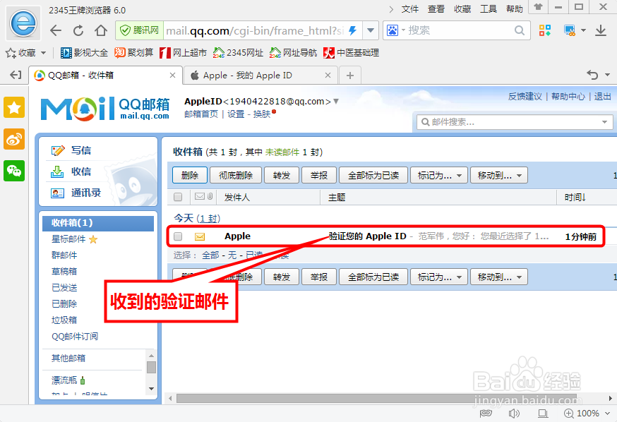Image resolution: width=617 pixels, height=422 pixels.
Task: Click the mask privacy icon in status bar
Action: point(486,414)
